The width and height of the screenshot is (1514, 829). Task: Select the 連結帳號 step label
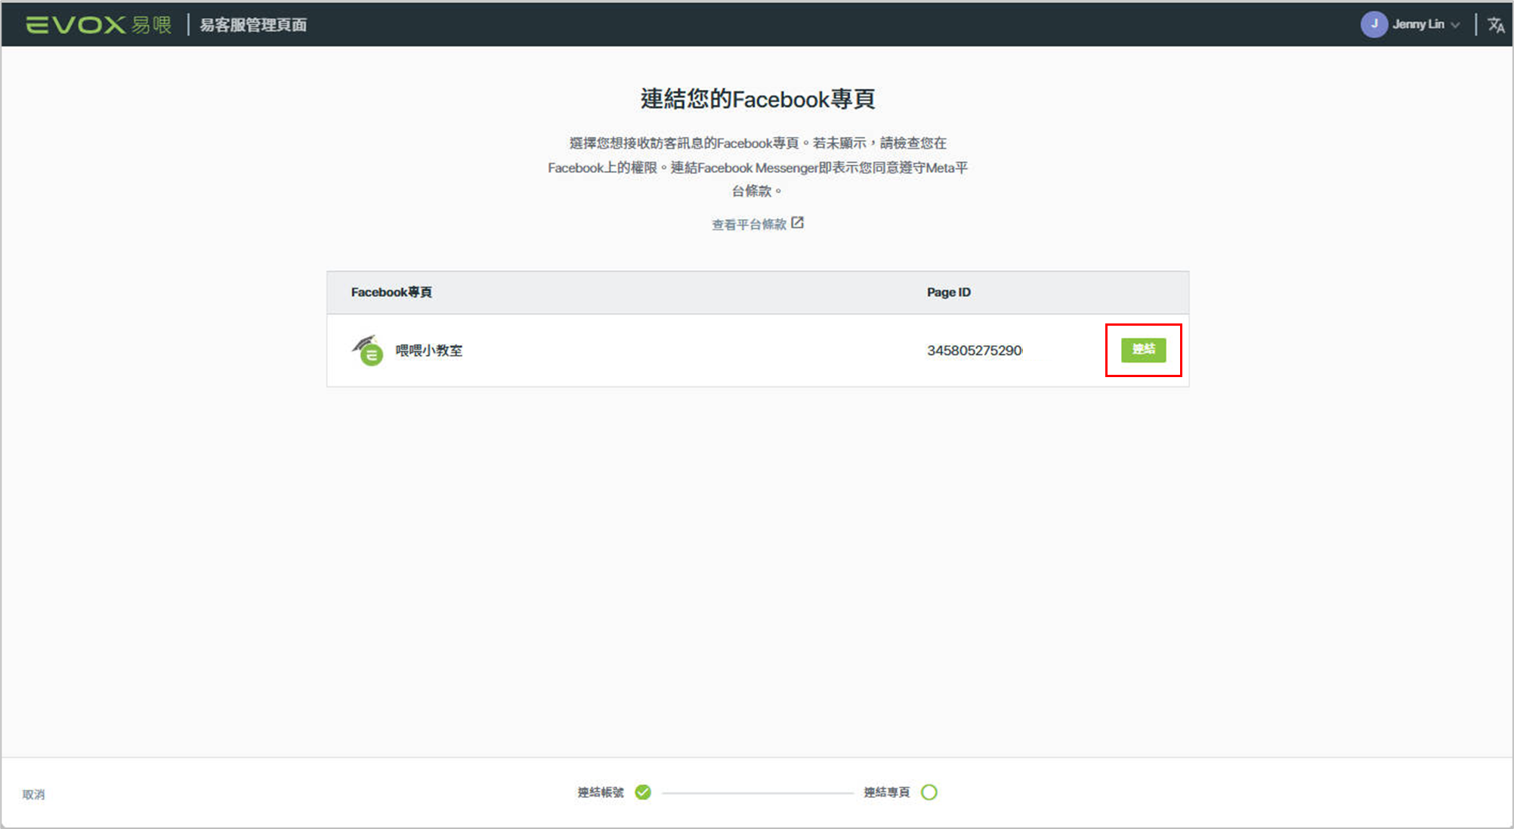[x=601, y=792]
